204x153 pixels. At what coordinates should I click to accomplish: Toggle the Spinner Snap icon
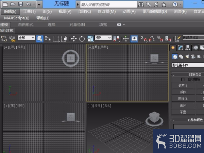pos(168,39)
